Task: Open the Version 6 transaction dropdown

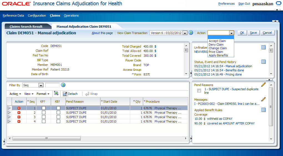Action: pos(185,33)
